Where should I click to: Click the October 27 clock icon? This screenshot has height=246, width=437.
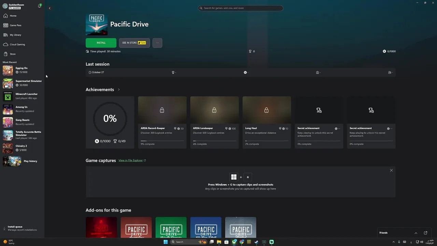[x=90, y=72]
